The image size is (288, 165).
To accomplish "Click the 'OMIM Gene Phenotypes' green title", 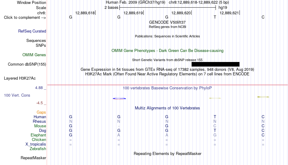I will point(168,51).
